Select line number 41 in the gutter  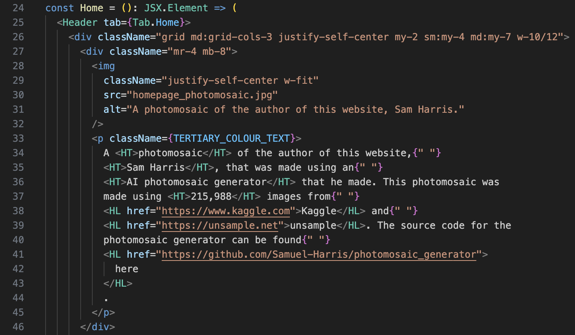[x=18, y=254]
